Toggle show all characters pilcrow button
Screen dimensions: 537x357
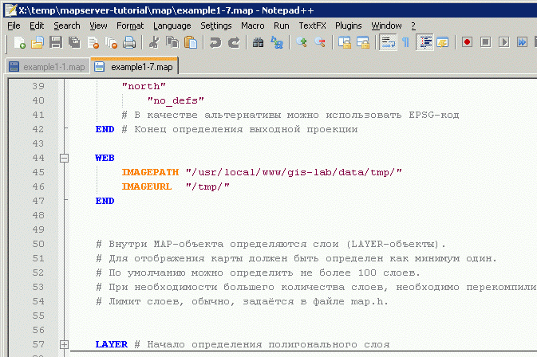(x=405, y=42)
